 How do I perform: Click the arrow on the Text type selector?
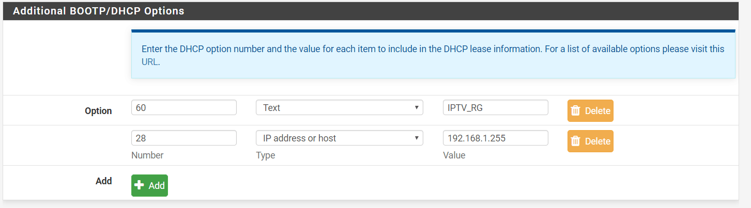[417, 108]
